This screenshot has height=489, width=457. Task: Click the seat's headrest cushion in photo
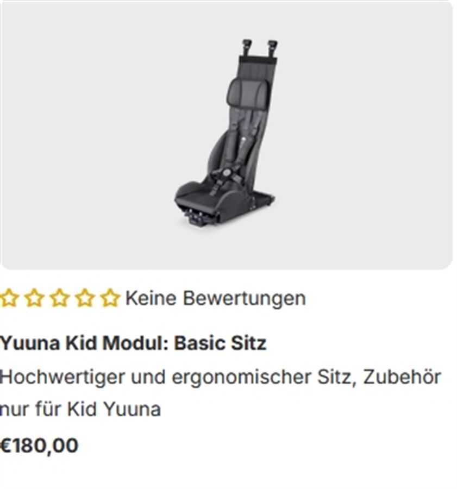(248, 91)
